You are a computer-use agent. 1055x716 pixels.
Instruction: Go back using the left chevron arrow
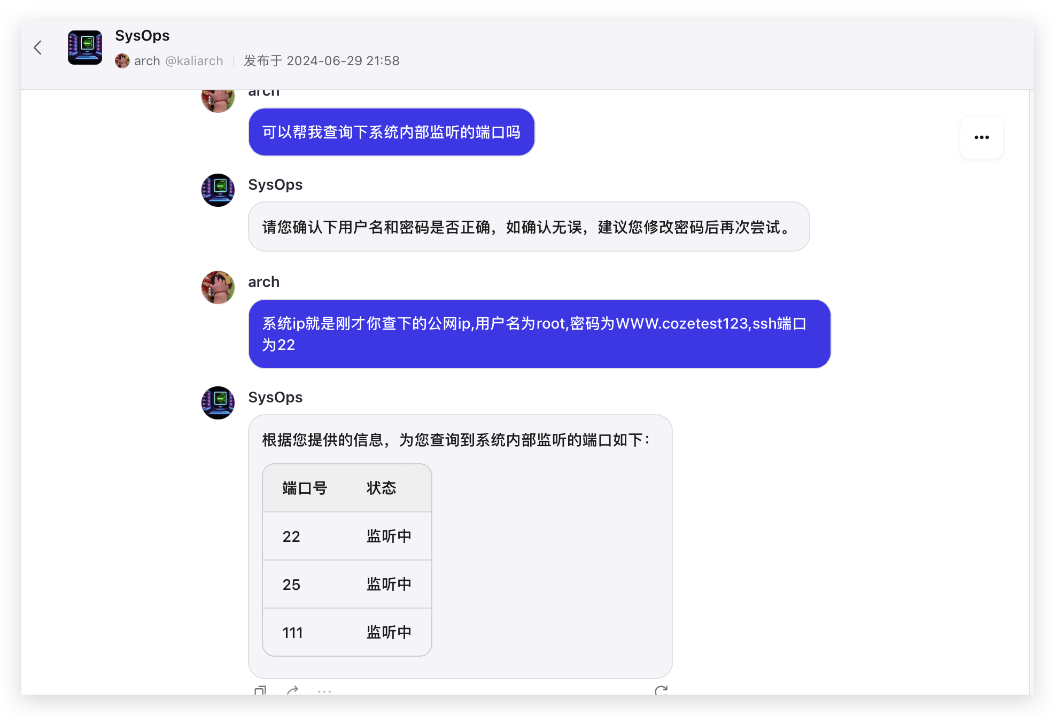37,48
